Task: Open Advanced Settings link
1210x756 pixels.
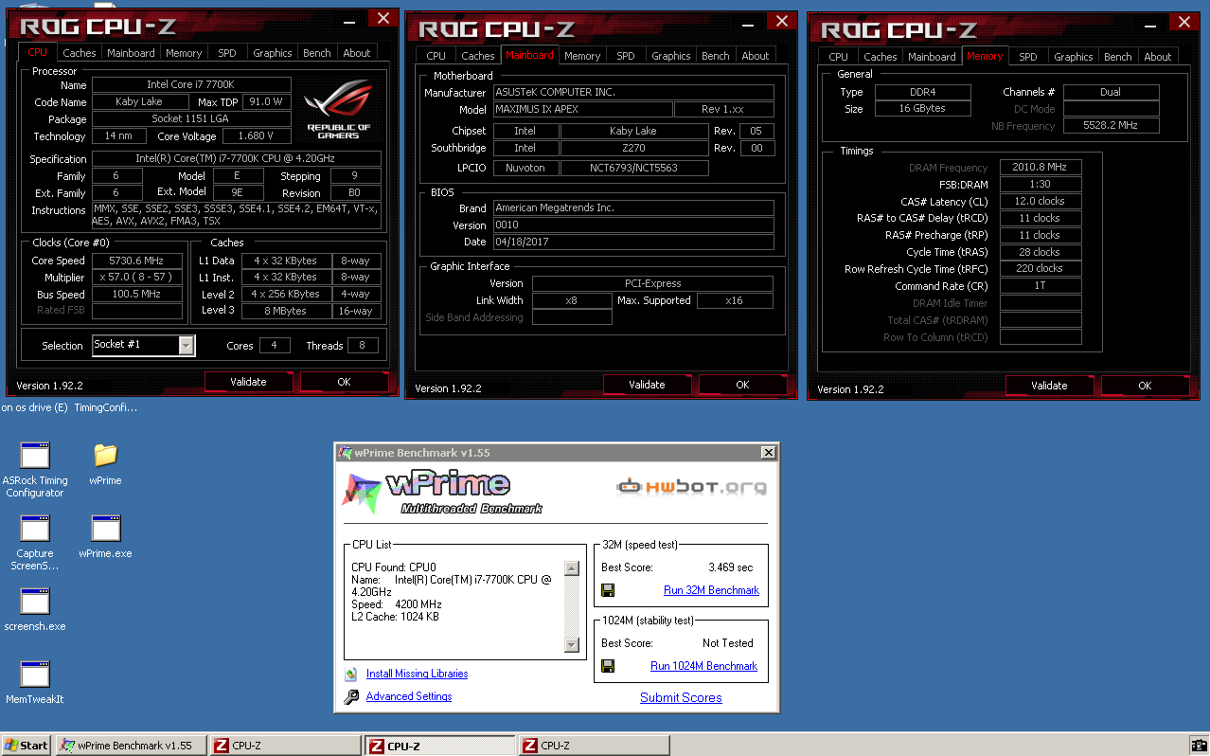Action: [x=409, y=696]
